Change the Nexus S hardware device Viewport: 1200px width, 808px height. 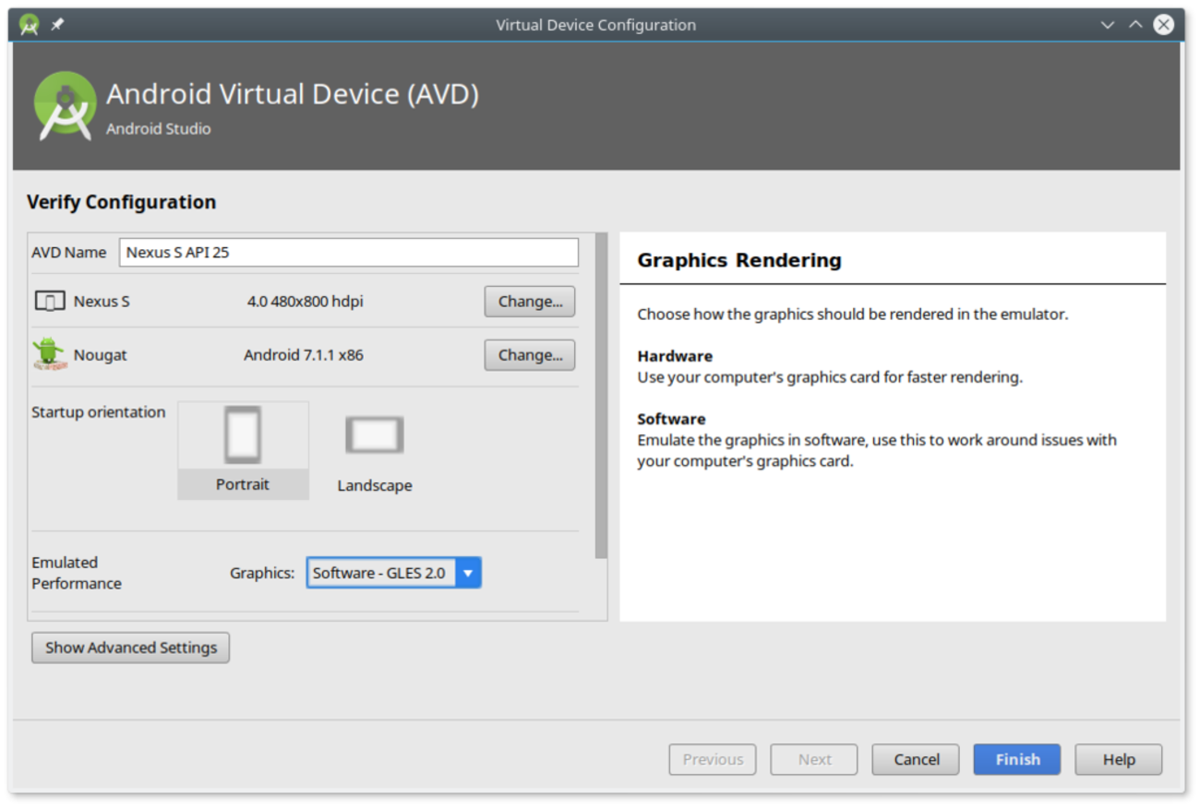[x=530, y=302]
